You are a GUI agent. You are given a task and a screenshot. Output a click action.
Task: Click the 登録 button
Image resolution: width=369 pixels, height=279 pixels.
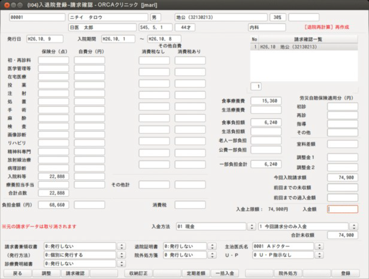click(346, 273)
